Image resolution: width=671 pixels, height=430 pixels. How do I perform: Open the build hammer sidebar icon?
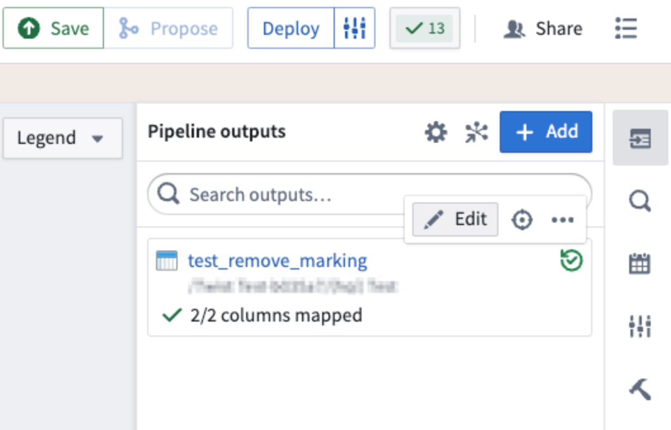tap(639, 388)
